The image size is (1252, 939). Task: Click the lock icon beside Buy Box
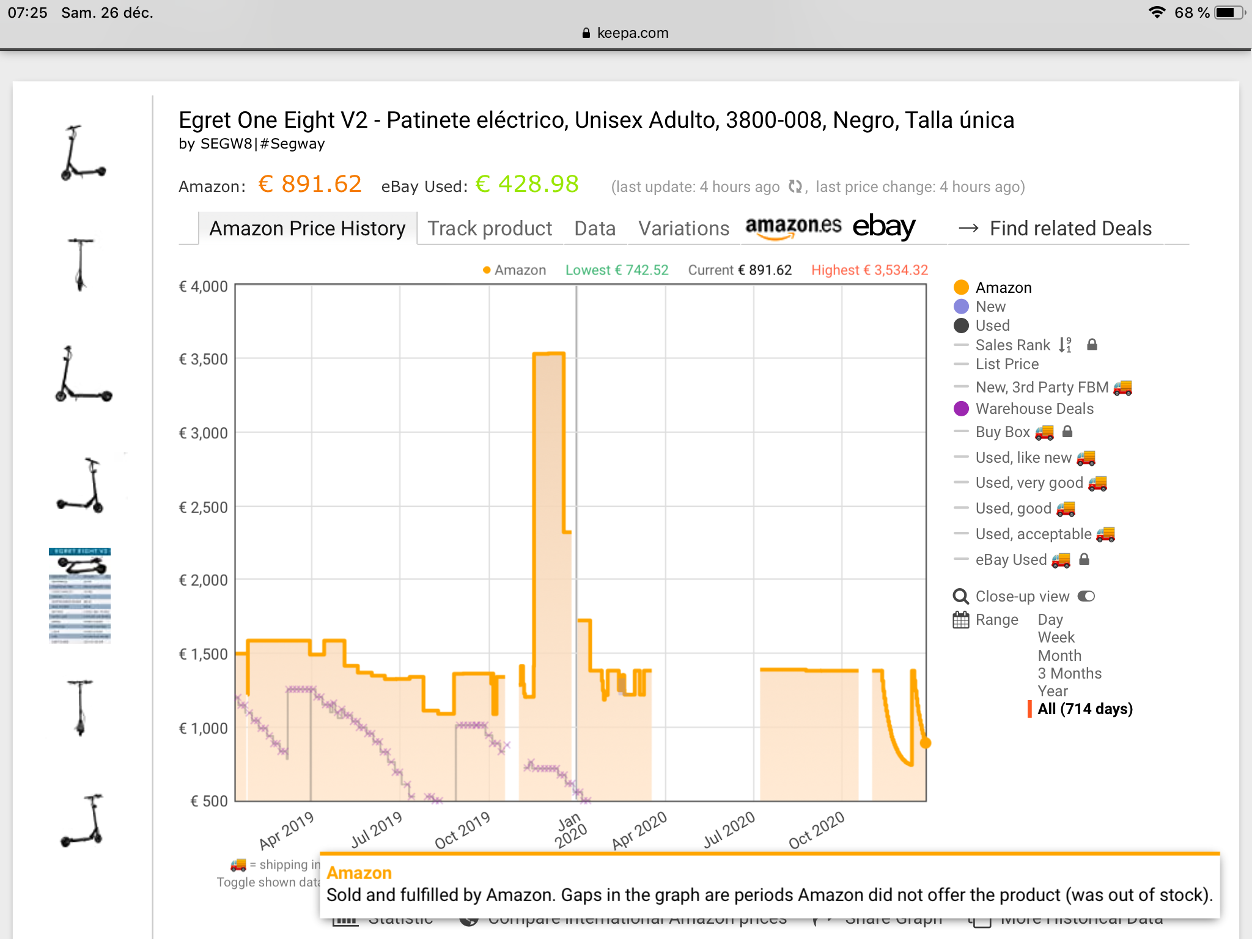pos(1067,432)
